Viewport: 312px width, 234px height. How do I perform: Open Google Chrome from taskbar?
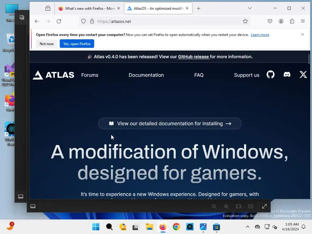pos(176,227)
